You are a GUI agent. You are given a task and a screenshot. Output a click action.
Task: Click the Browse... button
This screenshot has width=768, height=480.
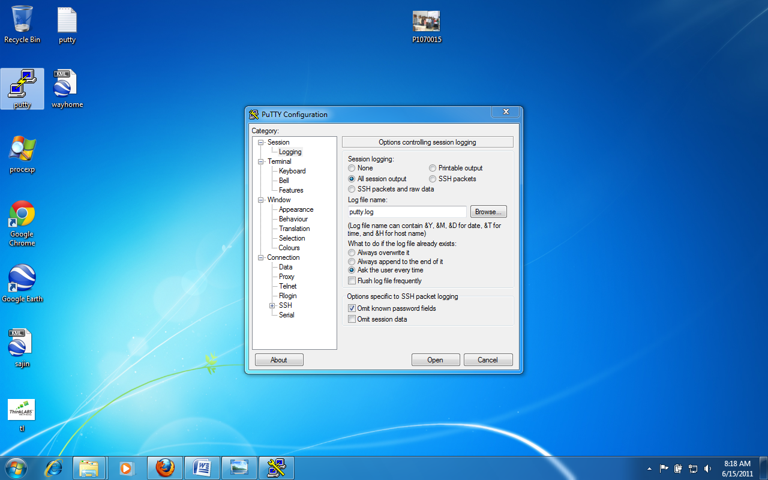tap(488, 212)
